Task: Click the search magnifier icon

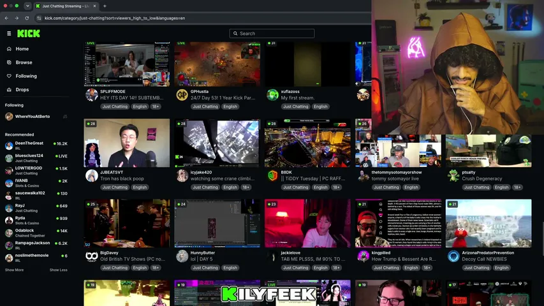Action: click(x=235, y=34)
